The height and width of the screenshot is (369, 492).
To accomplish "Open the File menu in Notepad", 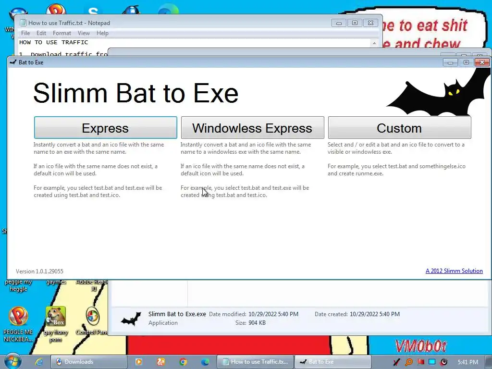I will pos(25,33).
